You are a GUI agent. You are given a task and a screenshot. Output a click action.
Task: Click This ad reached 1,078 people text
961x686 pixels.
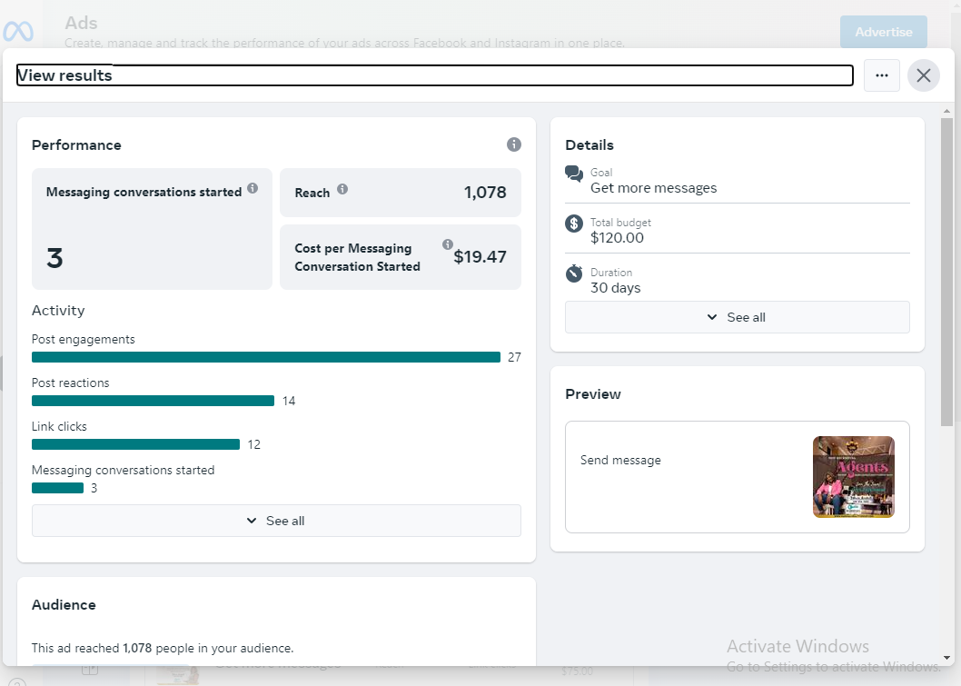pos(163,648)
